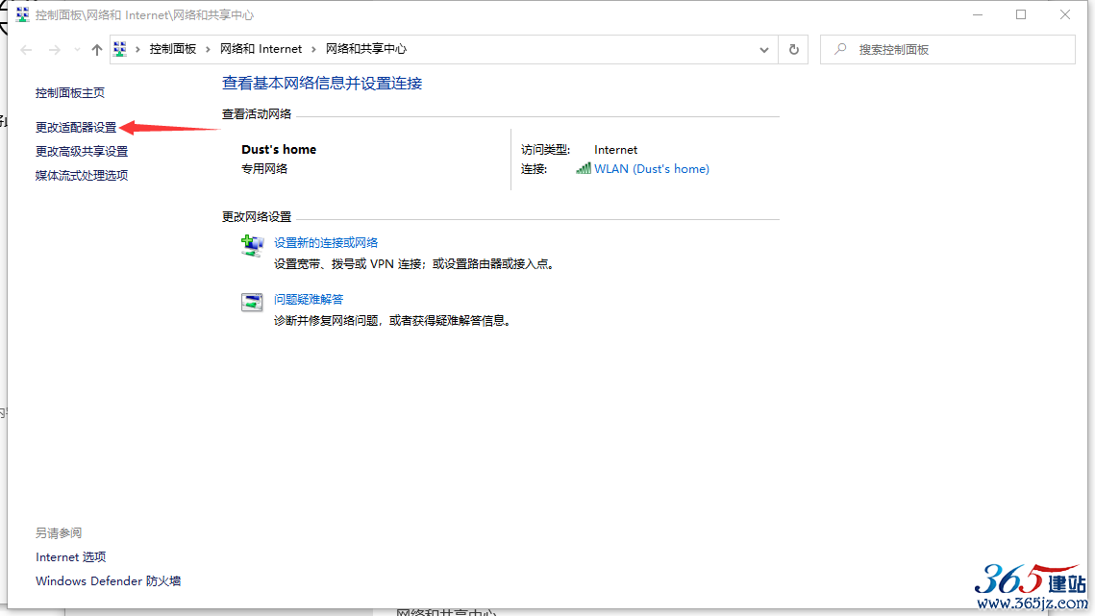Image resolution: width=1095 pixels, height=616 pixels.
Task: Click the control panel icon in the address bar
Action: coord(121,49)
